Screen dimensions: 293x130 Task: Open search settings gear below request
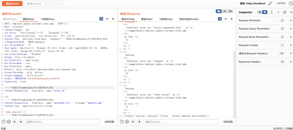point(9,122)
